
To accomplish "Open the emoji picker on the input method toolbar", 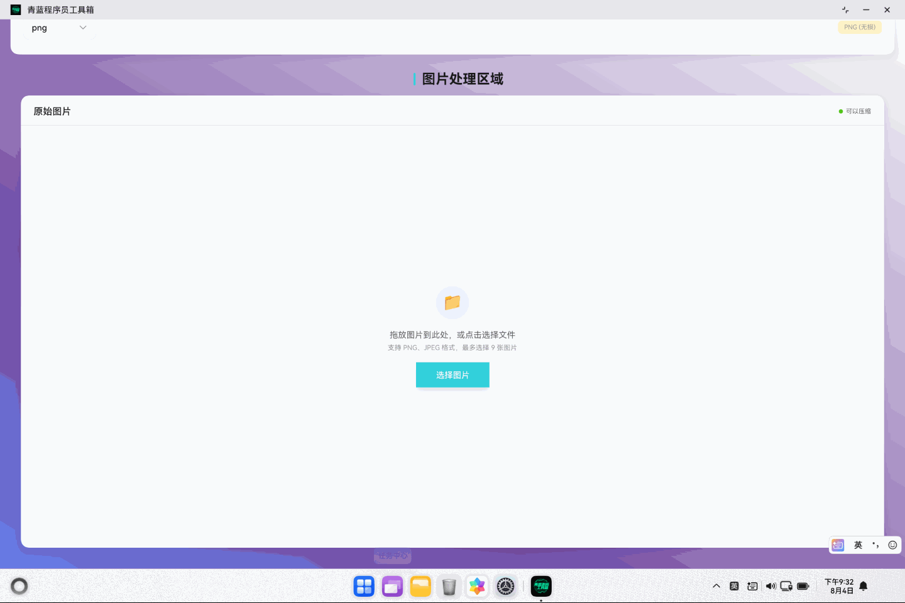I will (892, 545).
